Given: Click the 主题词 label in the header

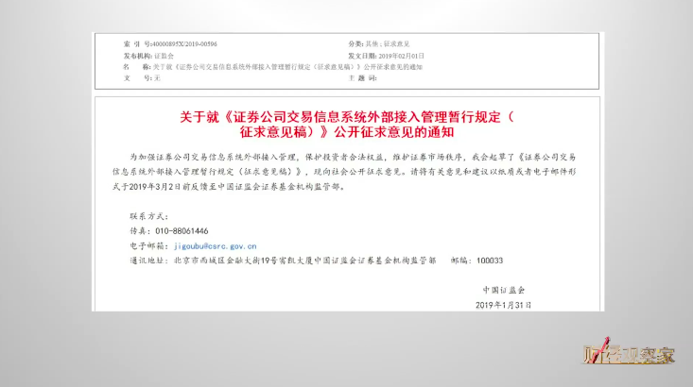Looking at the screenshot, I should pos(362,78).
